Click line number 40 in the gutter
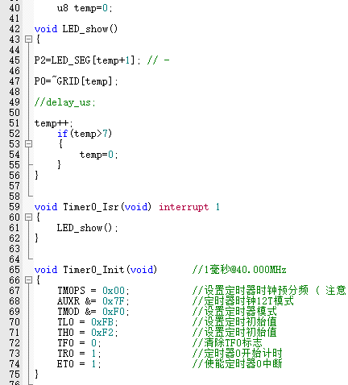Screen dimensions: 348x385 tap(14, 8)
